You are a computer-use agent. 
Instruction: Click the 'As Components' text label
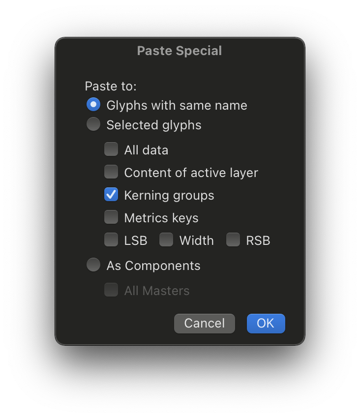[x=153, y=266]
